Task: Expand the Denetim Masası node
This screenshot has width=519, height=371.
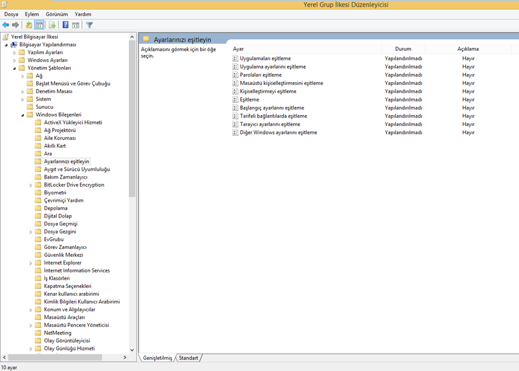Action: click(23, 91)
